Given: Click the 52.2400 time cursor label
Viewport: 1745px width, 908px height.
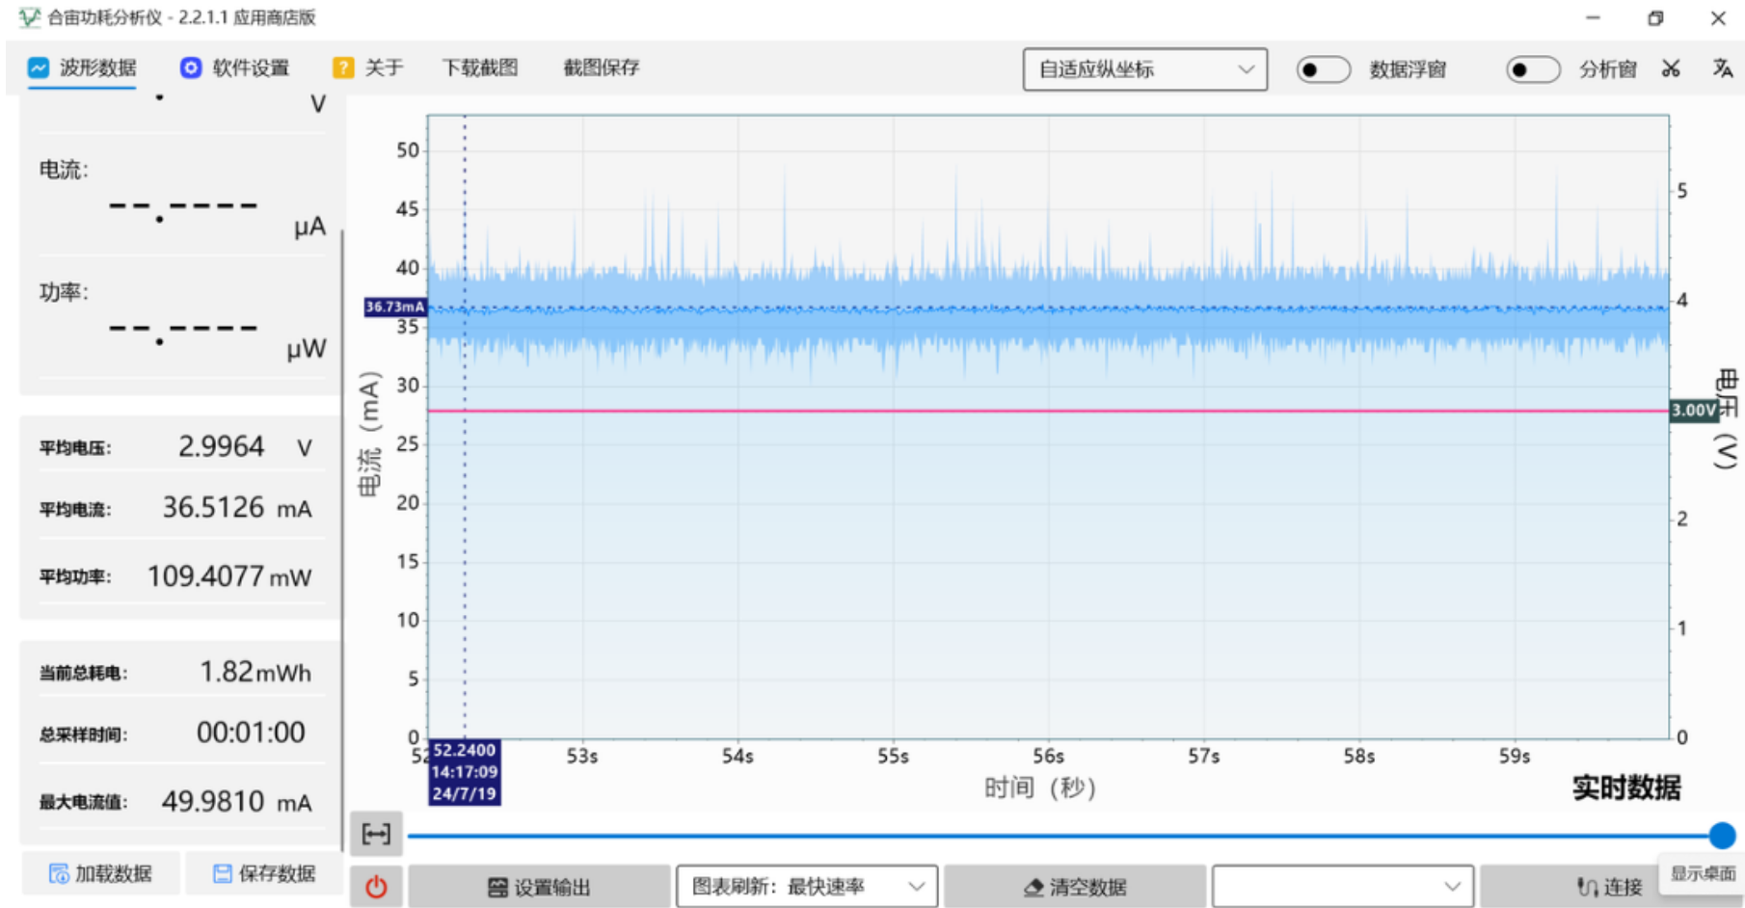Looking at the screenshot, I should tap(464, 772).
